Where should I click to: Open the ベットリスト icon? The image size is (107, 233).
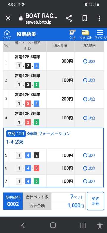coord(86,35)
